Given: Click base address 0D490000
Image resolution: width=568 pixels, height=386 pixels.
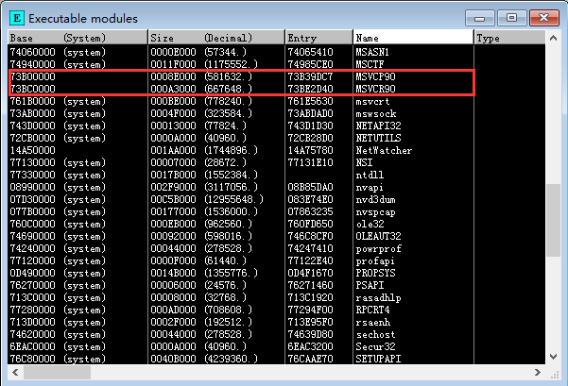Looking at the screenshot, I should pyautogui.click(x=32, y=273).
